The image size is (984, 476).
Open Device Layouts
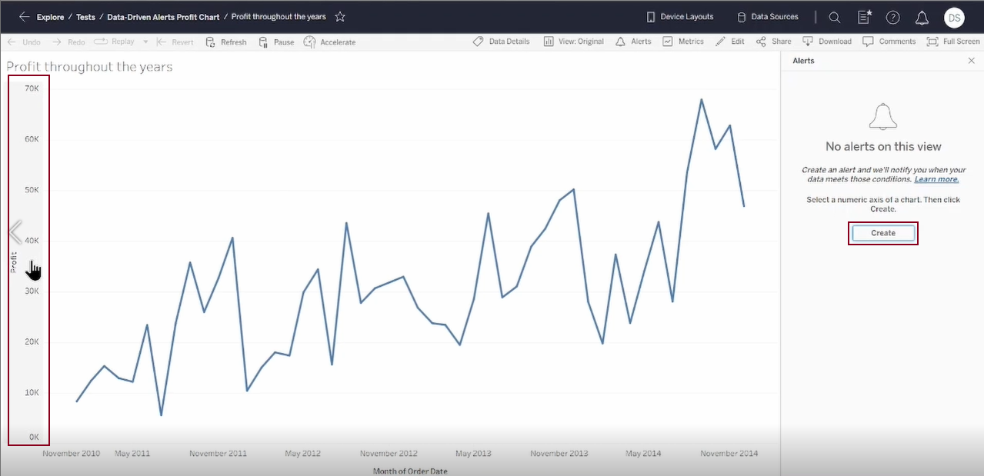coord(680,16)
